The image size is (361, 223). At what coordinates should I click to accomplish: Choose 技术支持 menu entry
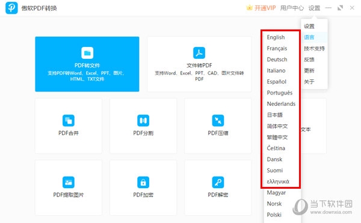(x=314, y=49)
